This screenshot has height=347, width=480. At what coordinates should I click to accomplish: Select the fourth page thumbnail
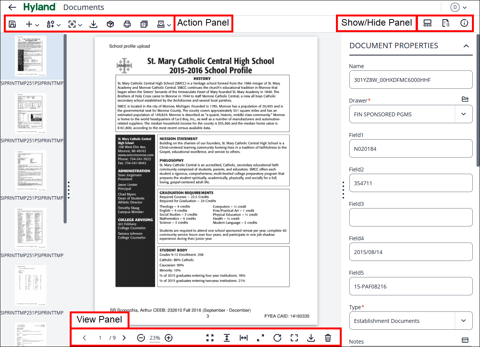pyautogui.click(x=31, y=228)
